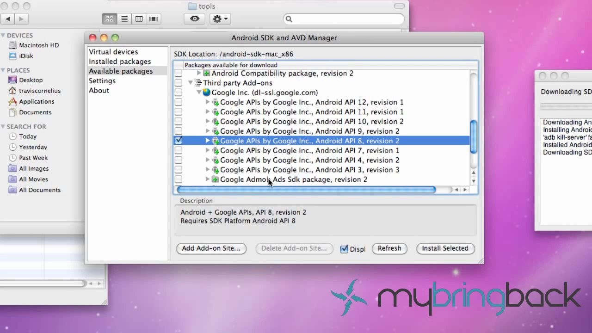
Task: Check the Google APIs Android API 11 checkbox
Action: [179, 112]
